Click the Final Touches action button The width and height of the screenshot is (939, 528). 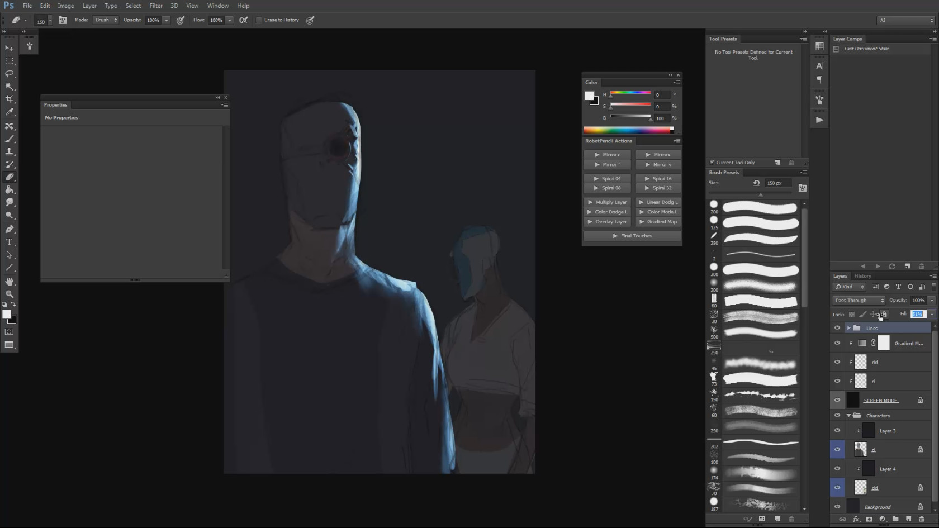point(632,236)
